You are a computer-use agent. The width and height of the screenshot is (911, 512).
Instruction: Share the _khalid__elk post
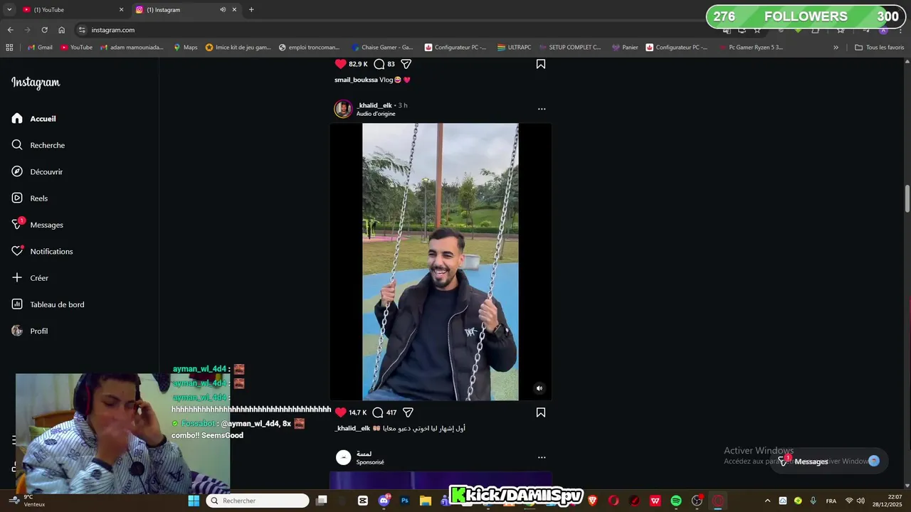(x=408, y=412)
